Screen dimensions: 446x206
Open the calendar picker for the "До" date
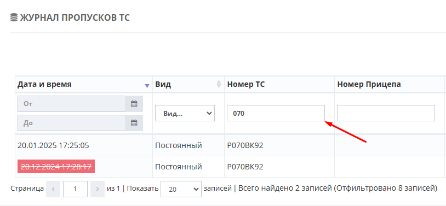(x=134, y=123)
